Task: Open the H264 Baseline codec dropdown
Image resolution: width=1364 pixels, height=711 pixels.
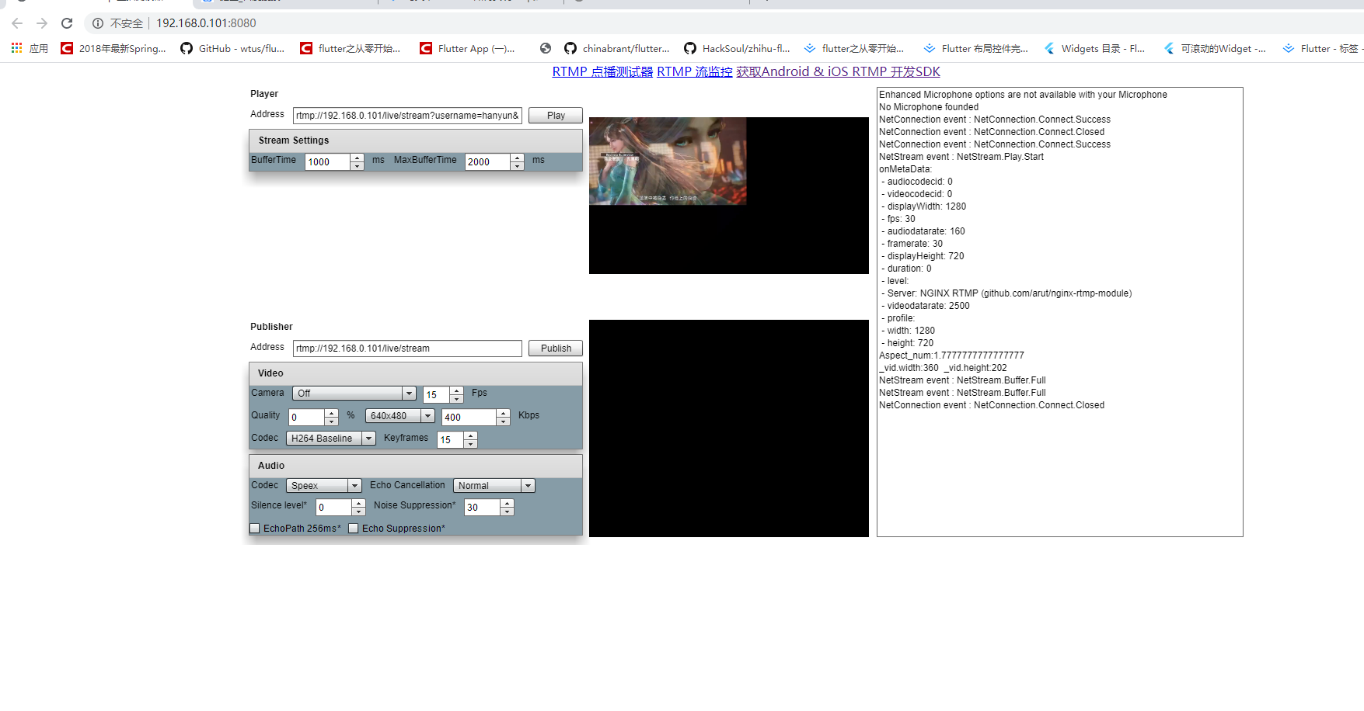Action: coord(331,439)
